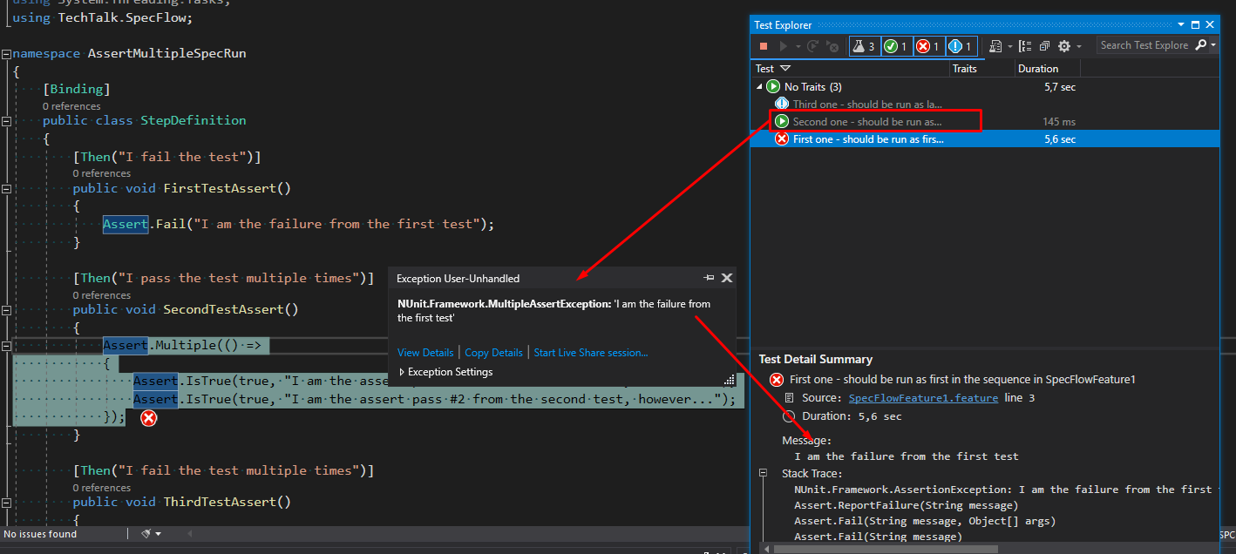Image resolution: width=1236 pixels, height=554 pixels.
Task: Open the group-by hierarchy icon
Action: point(1026,45)
